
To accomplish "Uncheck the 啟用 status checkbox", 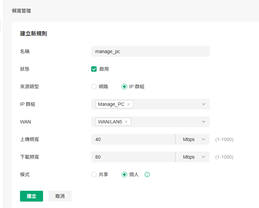I will click(x=94, y=69).
